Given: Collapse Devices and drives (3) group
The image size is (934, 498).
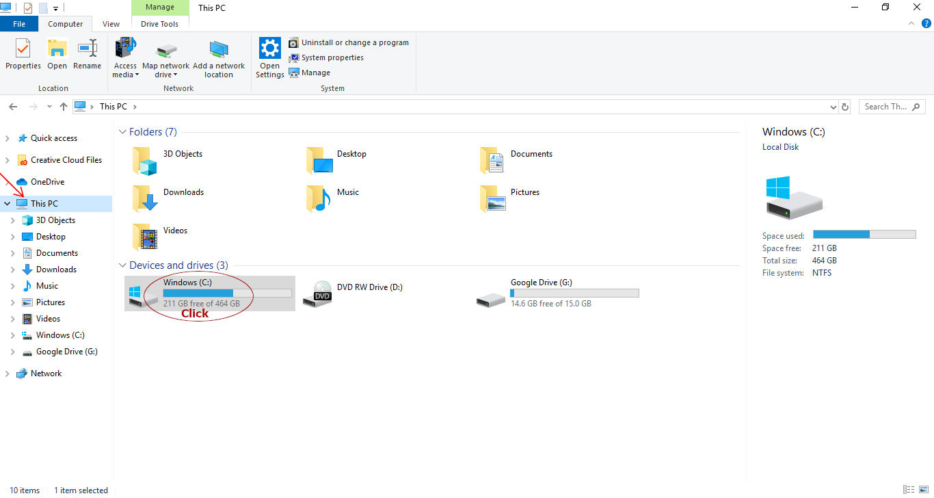Looking at the screenshot, I should point(123,265).
